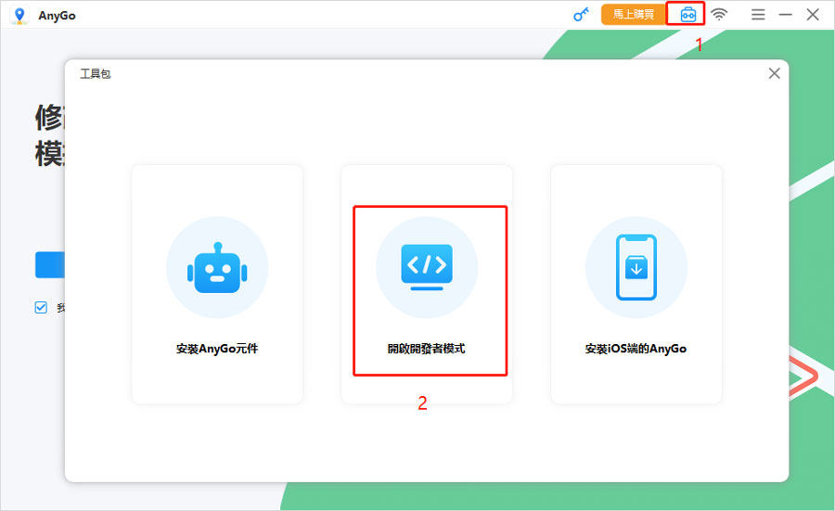This screenshot has height=511, width=835.
Task: Click the developer mode code monitor icon
Action: (427, 267)
